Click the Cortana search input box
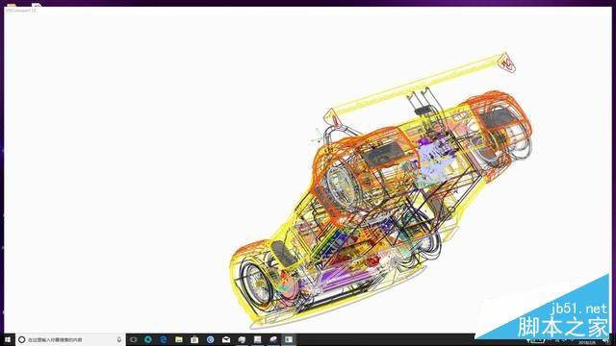 (x=70, y=339)
